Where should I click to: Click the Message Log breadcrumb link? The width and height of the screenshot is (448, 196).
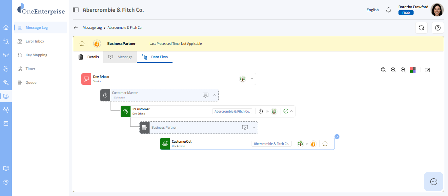click(x=92, y=28)
